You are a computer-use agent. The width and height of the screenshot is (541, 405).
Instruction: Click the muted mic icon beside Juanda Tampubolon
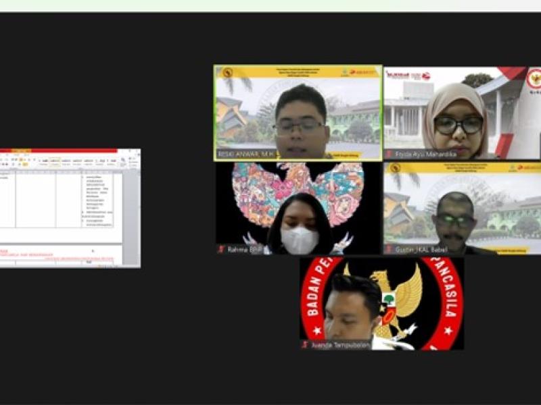pyautogui.click(x=305, y=344)
